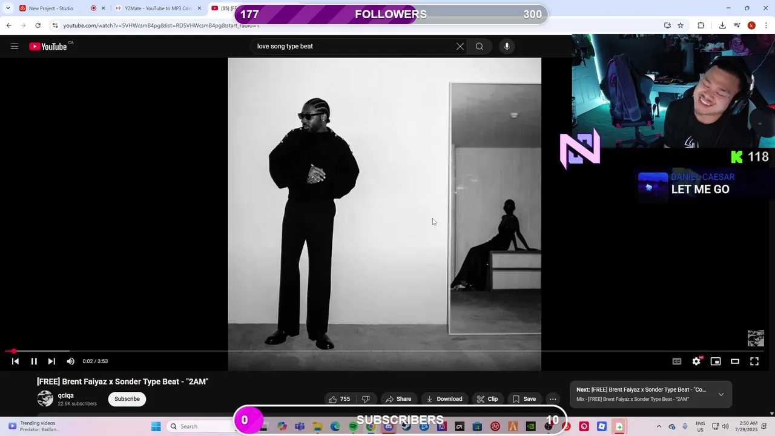
Task: Expand the Next up mix playlist panel
Action: [721, 394]
